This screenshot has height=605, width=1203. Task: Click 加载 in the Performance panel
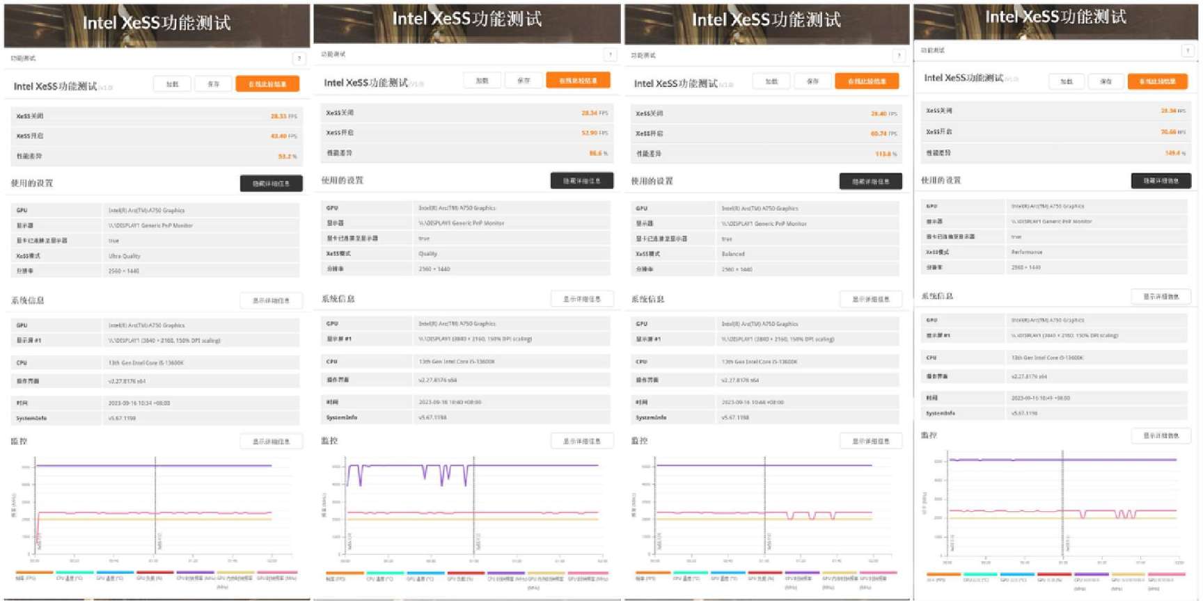click(x=1067, y=81)
